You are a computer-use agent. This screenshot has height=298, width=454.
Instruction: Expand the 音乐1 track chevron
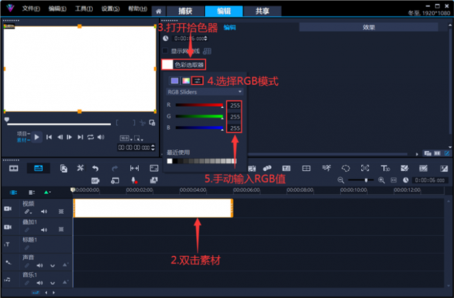tap(52, 283)
